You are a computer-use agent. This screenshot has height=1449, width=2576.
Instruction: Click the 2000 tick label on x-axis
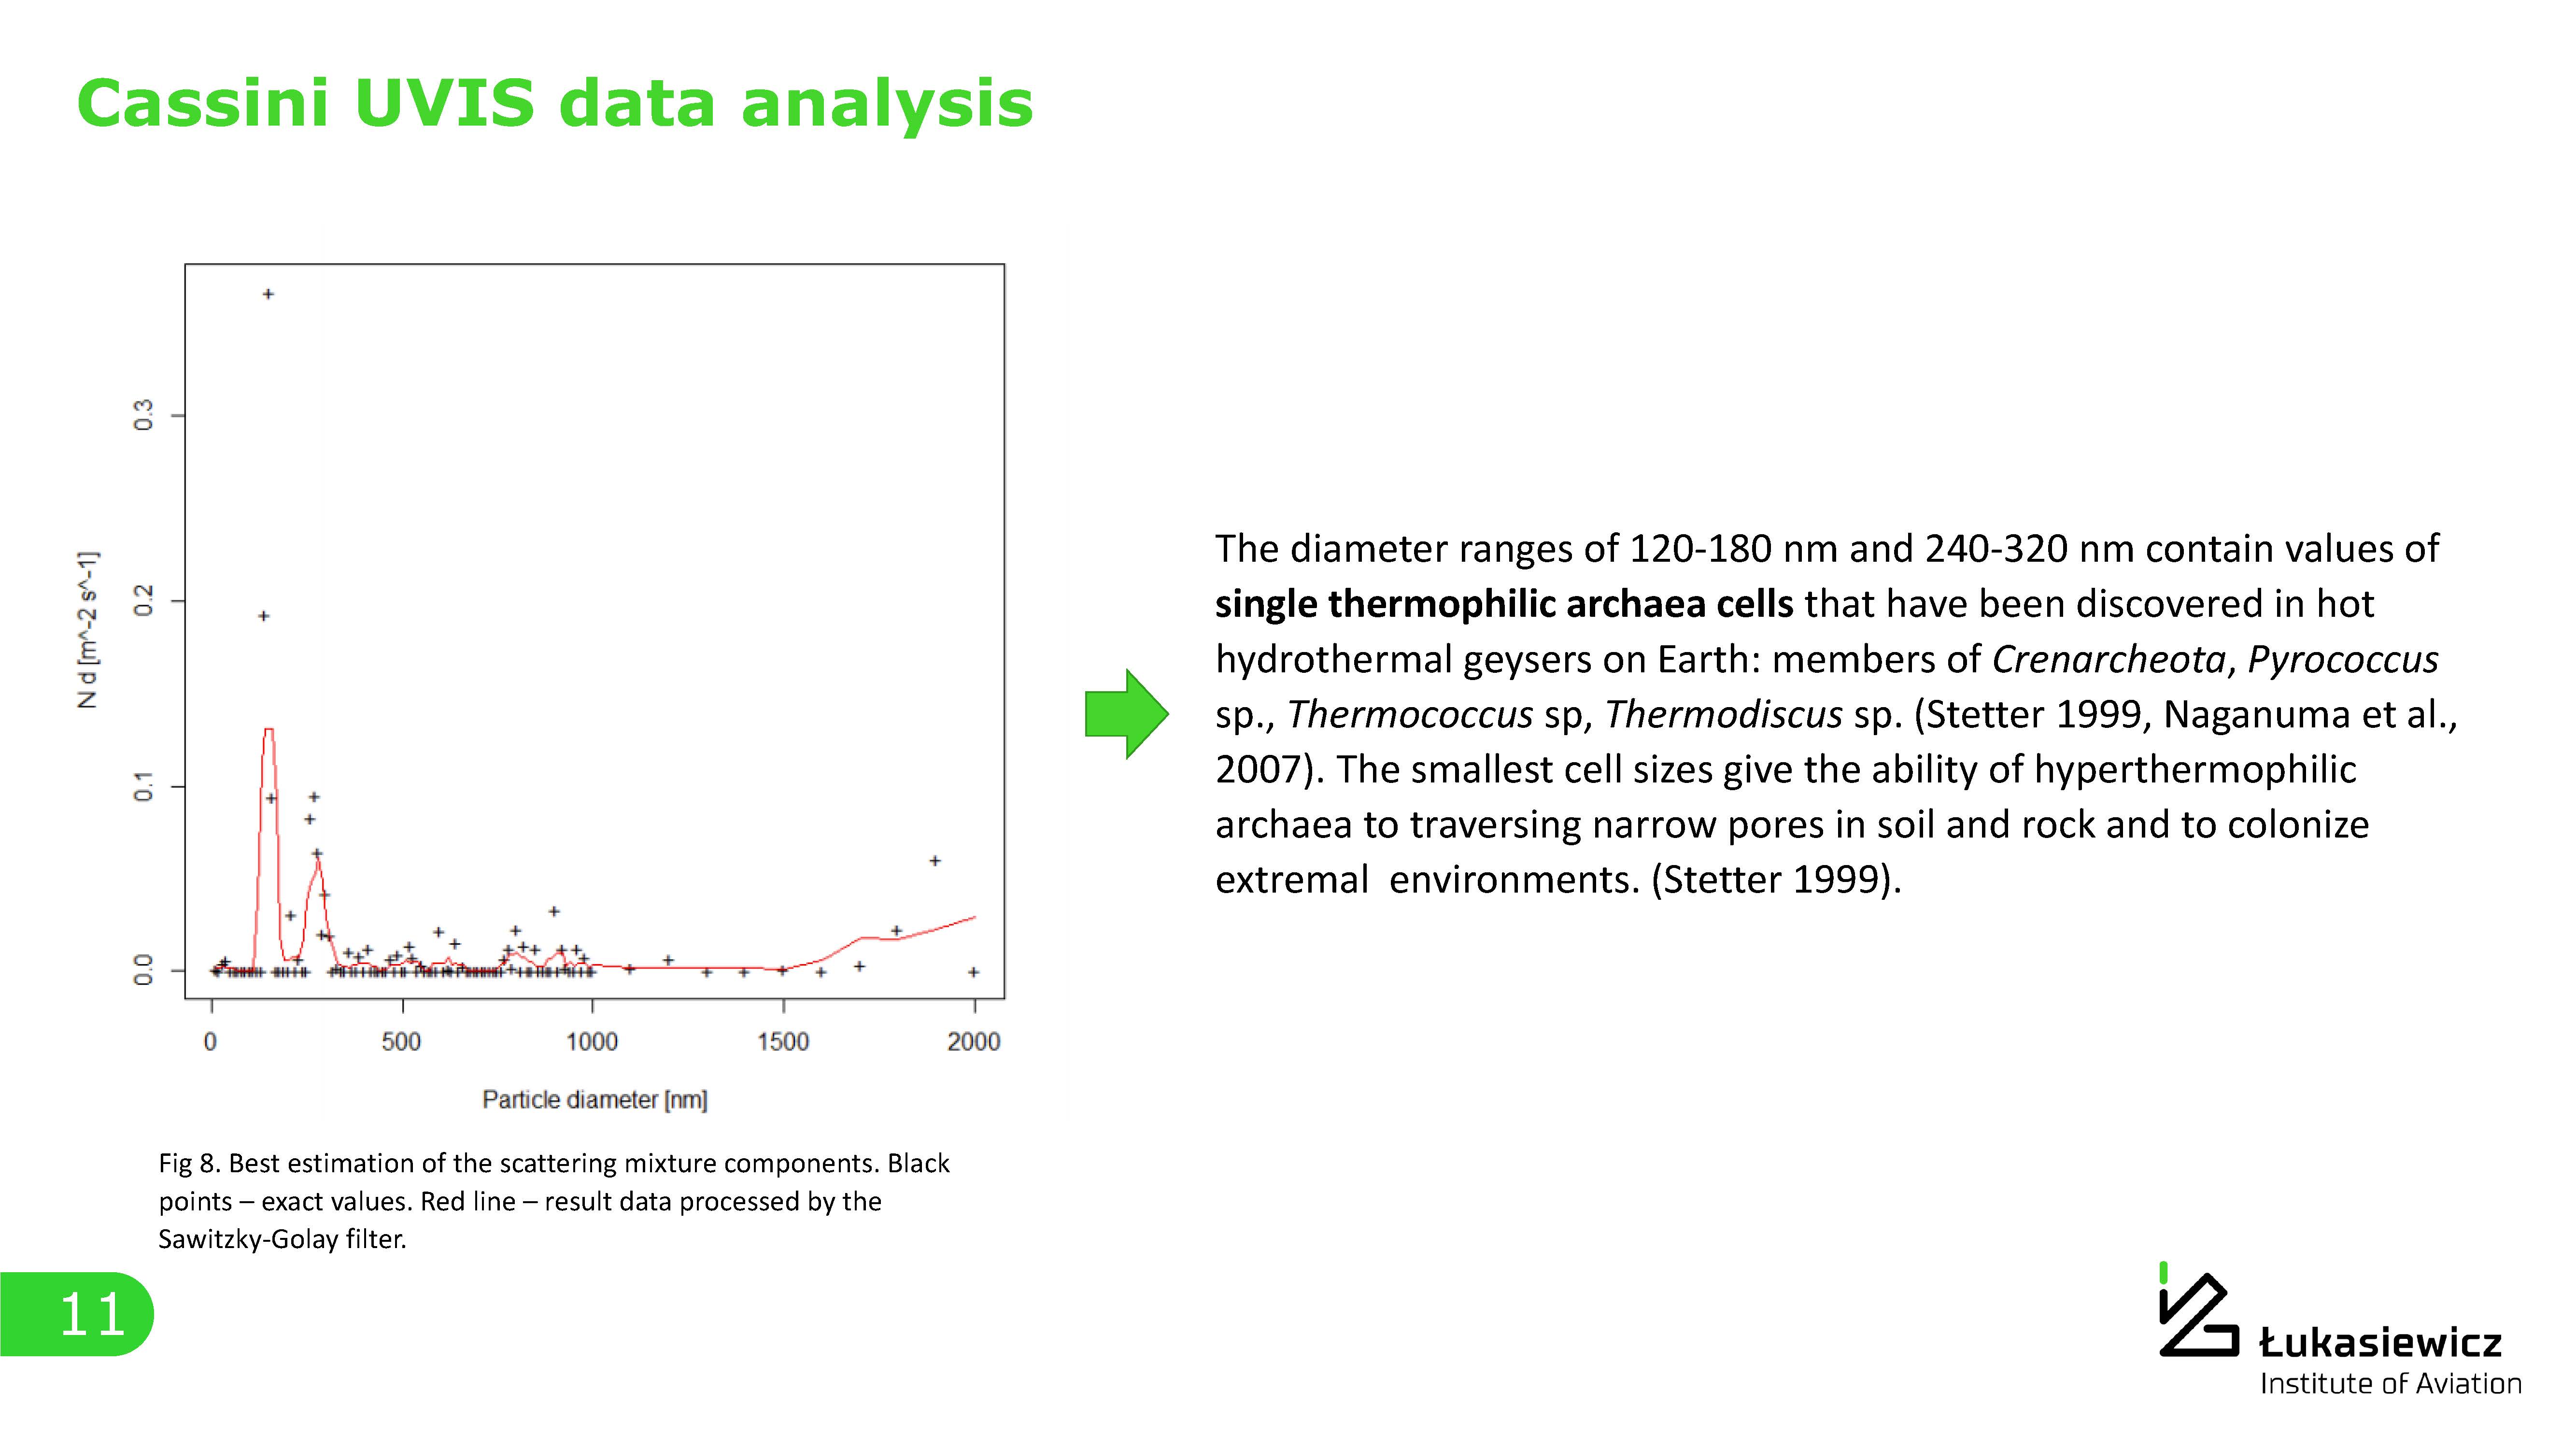coord(973,1042)
